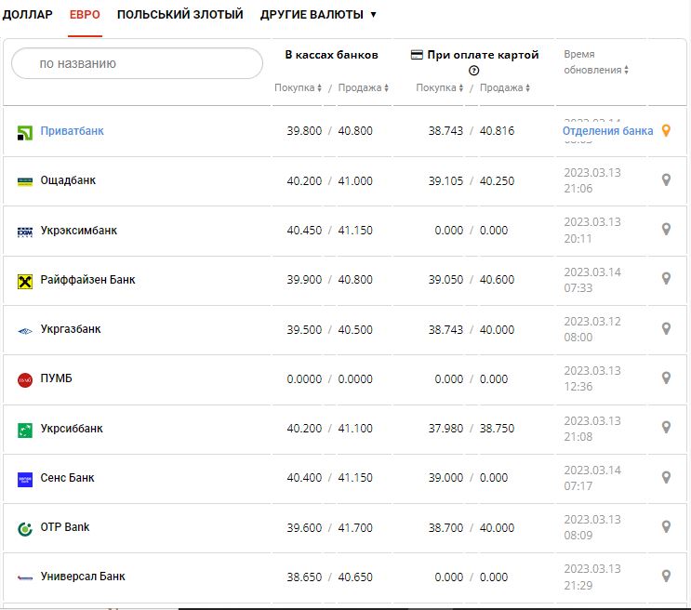
Task: Click the Oschadbank map pin icon
Action: (666, 180)
